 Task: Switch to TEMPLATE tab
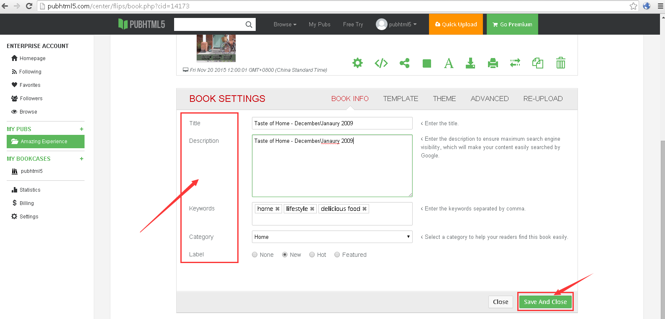point(401,99)
